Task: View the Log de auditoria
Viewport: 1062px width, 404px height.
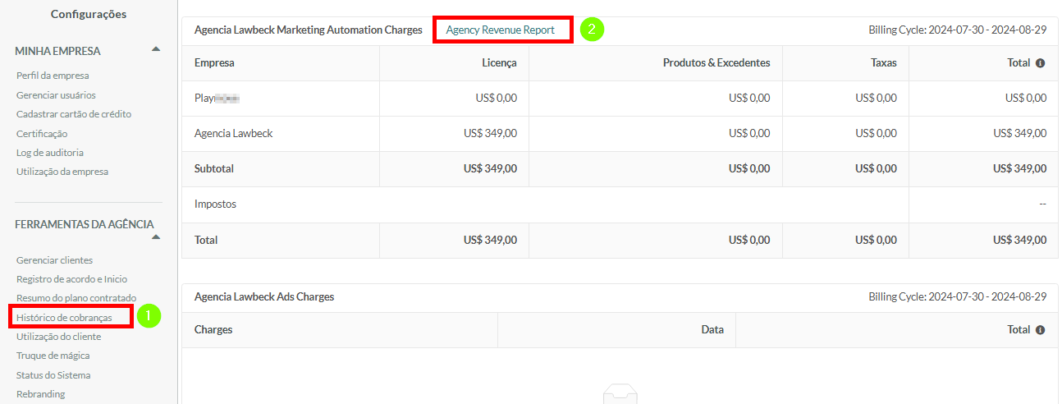Action: tap(50, 153)
